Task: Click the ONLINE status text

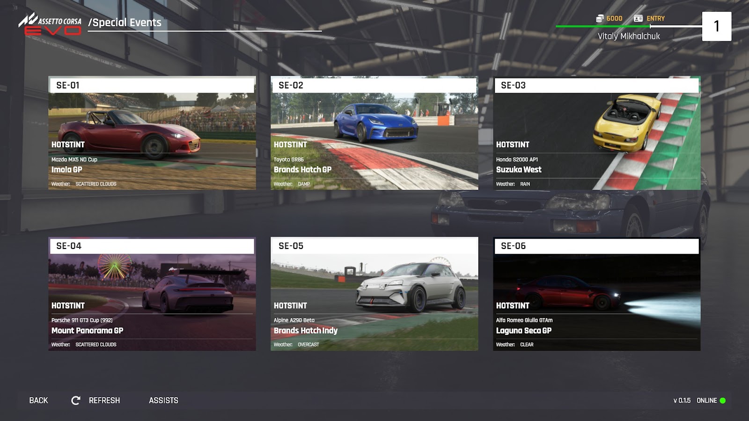Action: (707, 400)
